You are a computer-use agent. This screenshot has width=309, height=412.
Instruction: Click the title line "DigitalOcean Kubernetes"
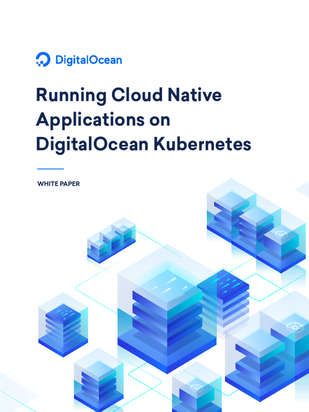pyautogui.click(x=144, y=145)
